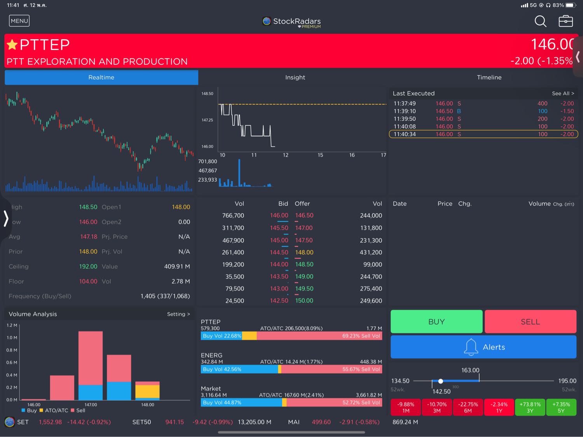Viewport: 583px width, 437px height.
Task: Open the daily candlestick chart
Action: pyautogui.click(x=99, y=141)
